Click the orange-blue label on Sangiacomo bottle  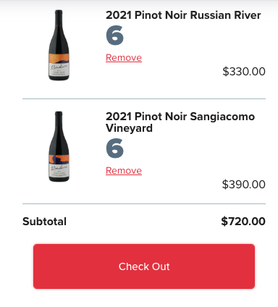(59, 159)
